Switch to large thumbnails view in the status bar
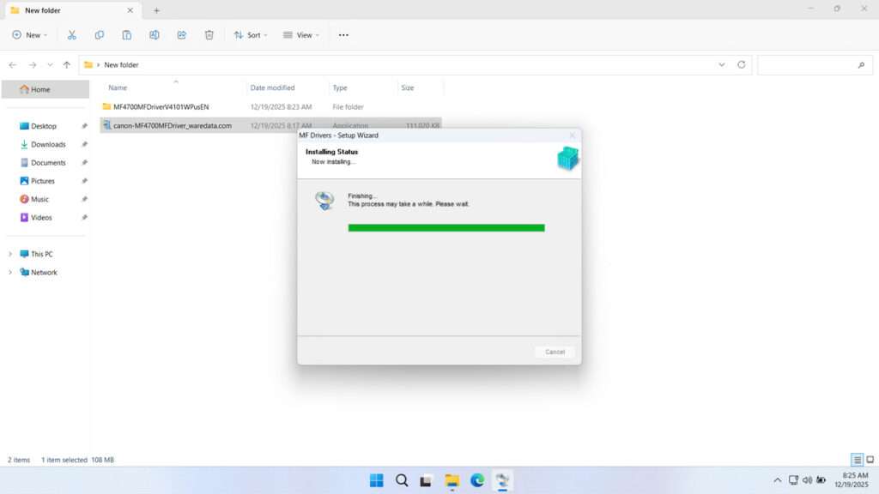The width and height of the screenshot is (879, 494). [x=869, y=460]
